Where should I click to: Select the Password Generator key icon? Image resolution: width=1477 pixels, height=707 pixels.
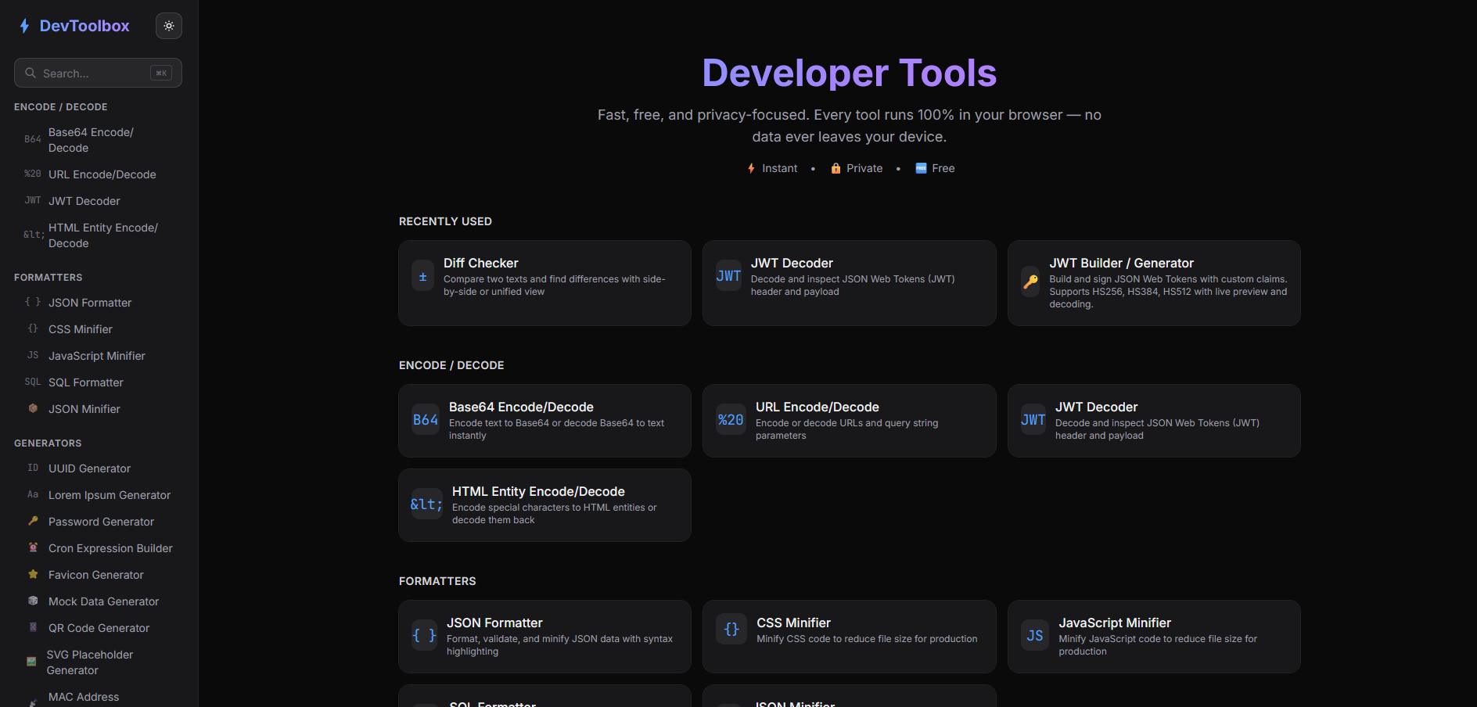pos(32,521)
